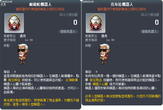Select the left android character sprite

(23, 54)
